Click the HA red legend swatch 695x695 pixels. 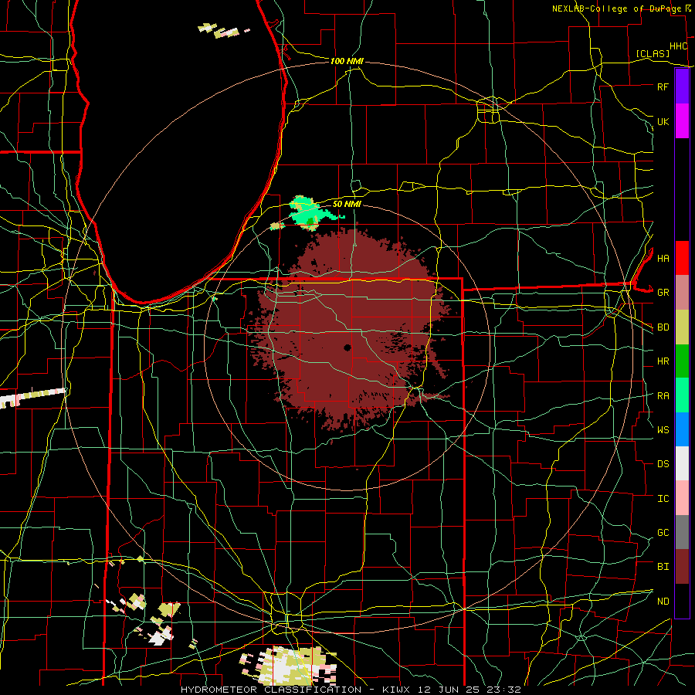point(682,258)
